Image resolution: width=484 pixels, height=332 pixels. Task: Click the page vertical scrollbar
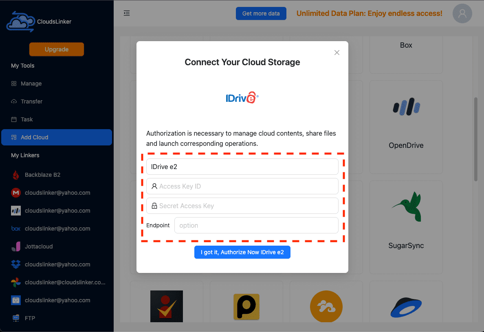[x=476, y=139]
